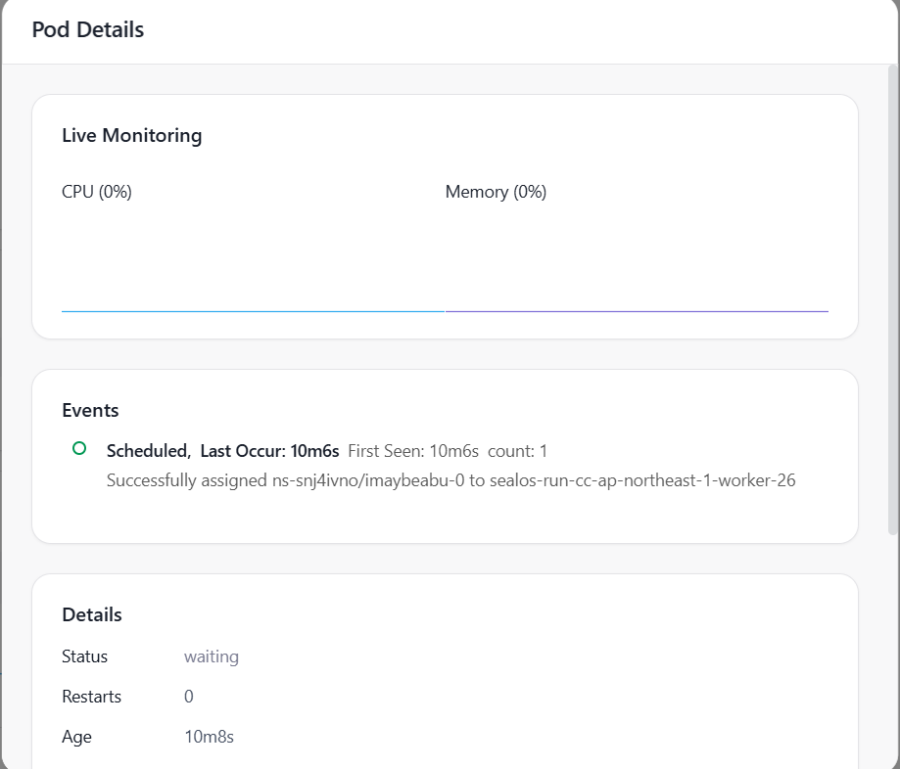Click the 'Successfully assigned ns-snj4ivno/imaybeabu-0' message
This screenshot has width=900, height=769.
451,480
